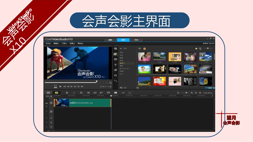This screenshot has width=253, height=142.
Task: Open the subtitle editor icon
Action: click(108, 93)
